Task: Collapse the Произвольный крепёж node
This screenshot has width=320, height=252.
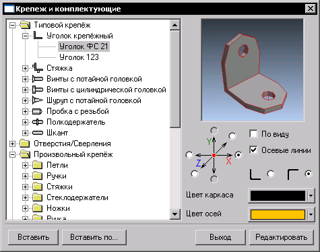Action: 13,154
